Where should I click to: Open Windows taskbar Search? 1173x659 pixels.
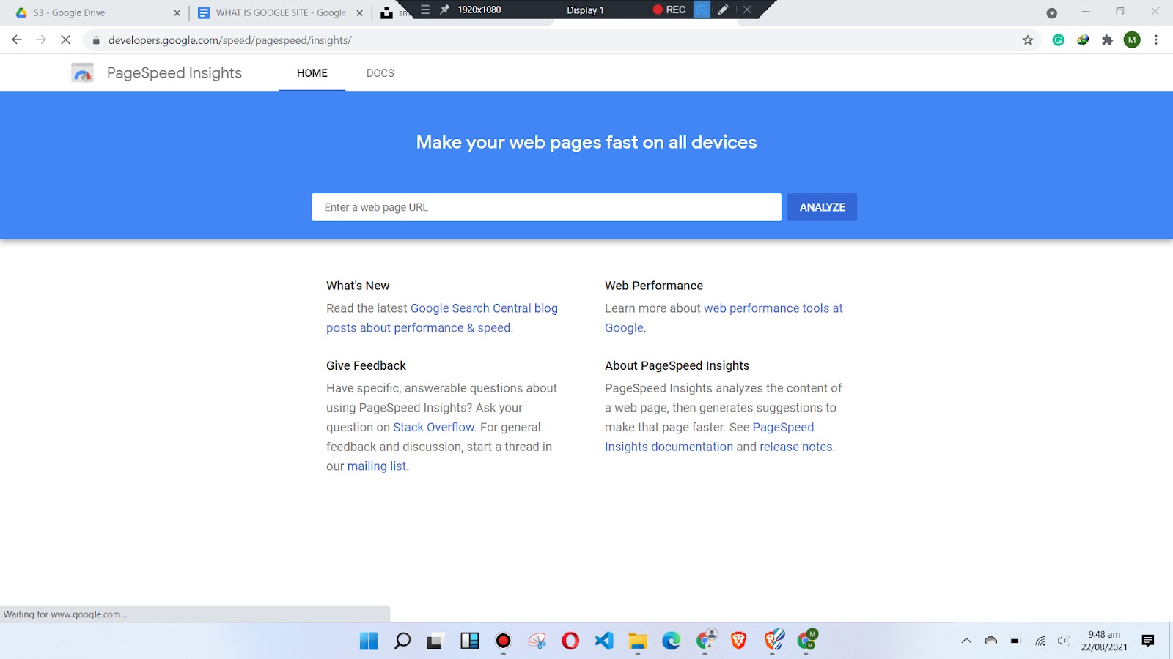[x=402, y=641]
